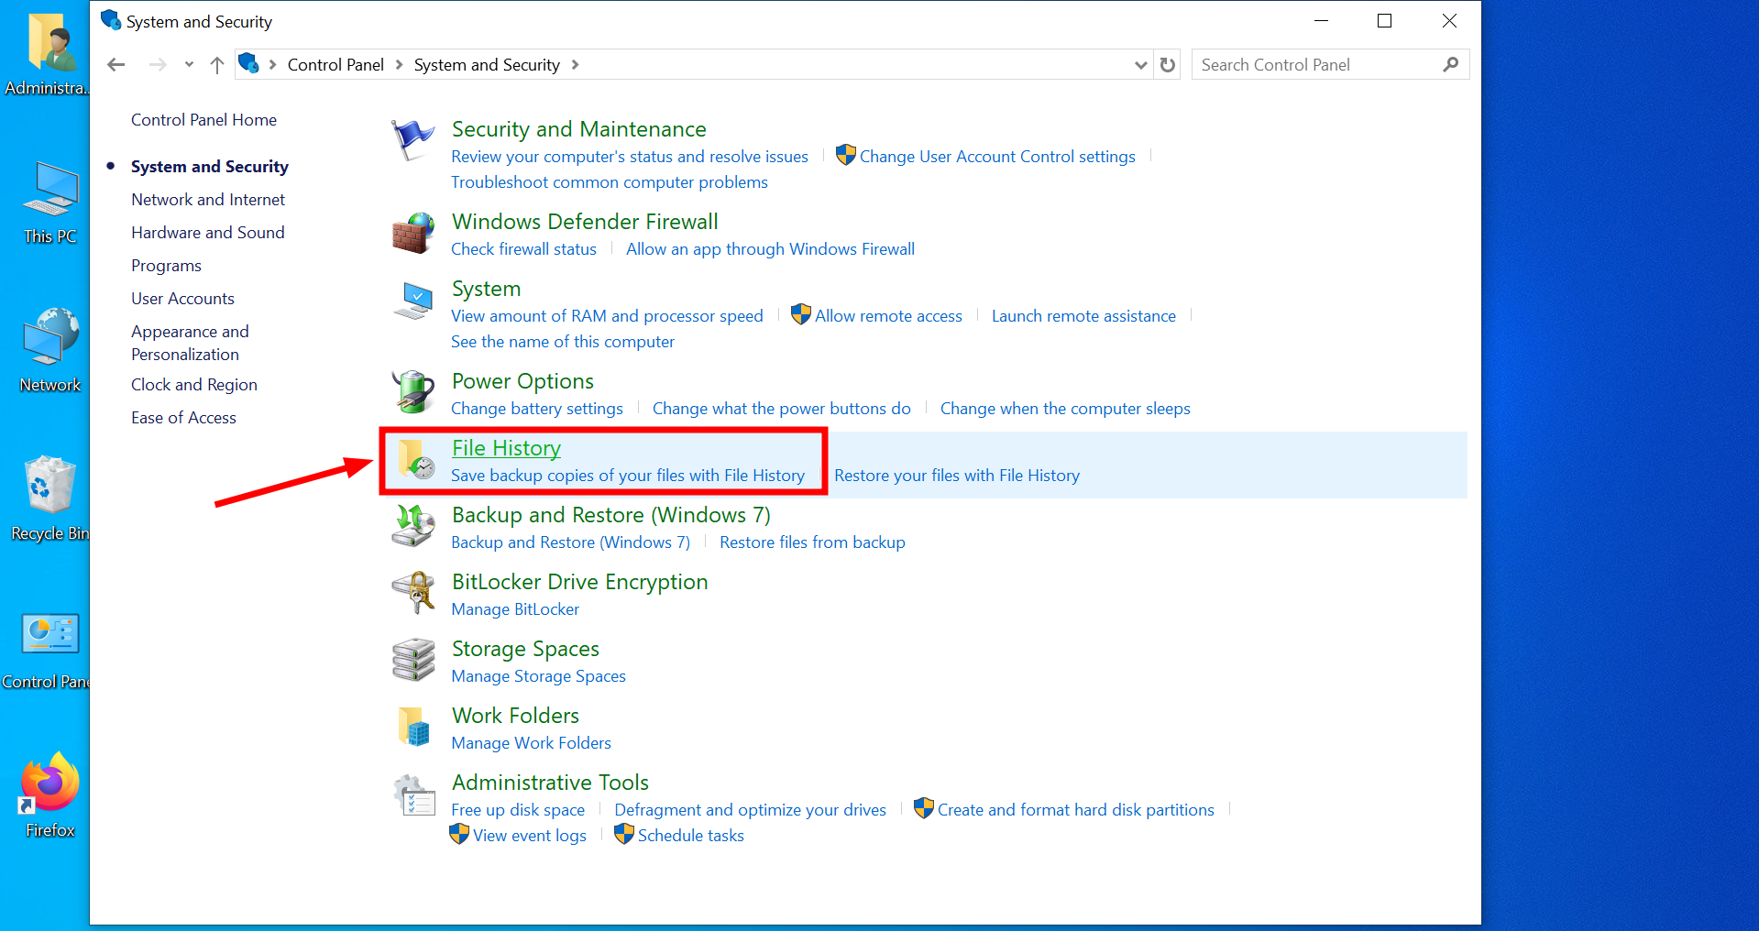Click Allow an app through Windows Firewall
The image size is (1759, 931).
[770, 248]
